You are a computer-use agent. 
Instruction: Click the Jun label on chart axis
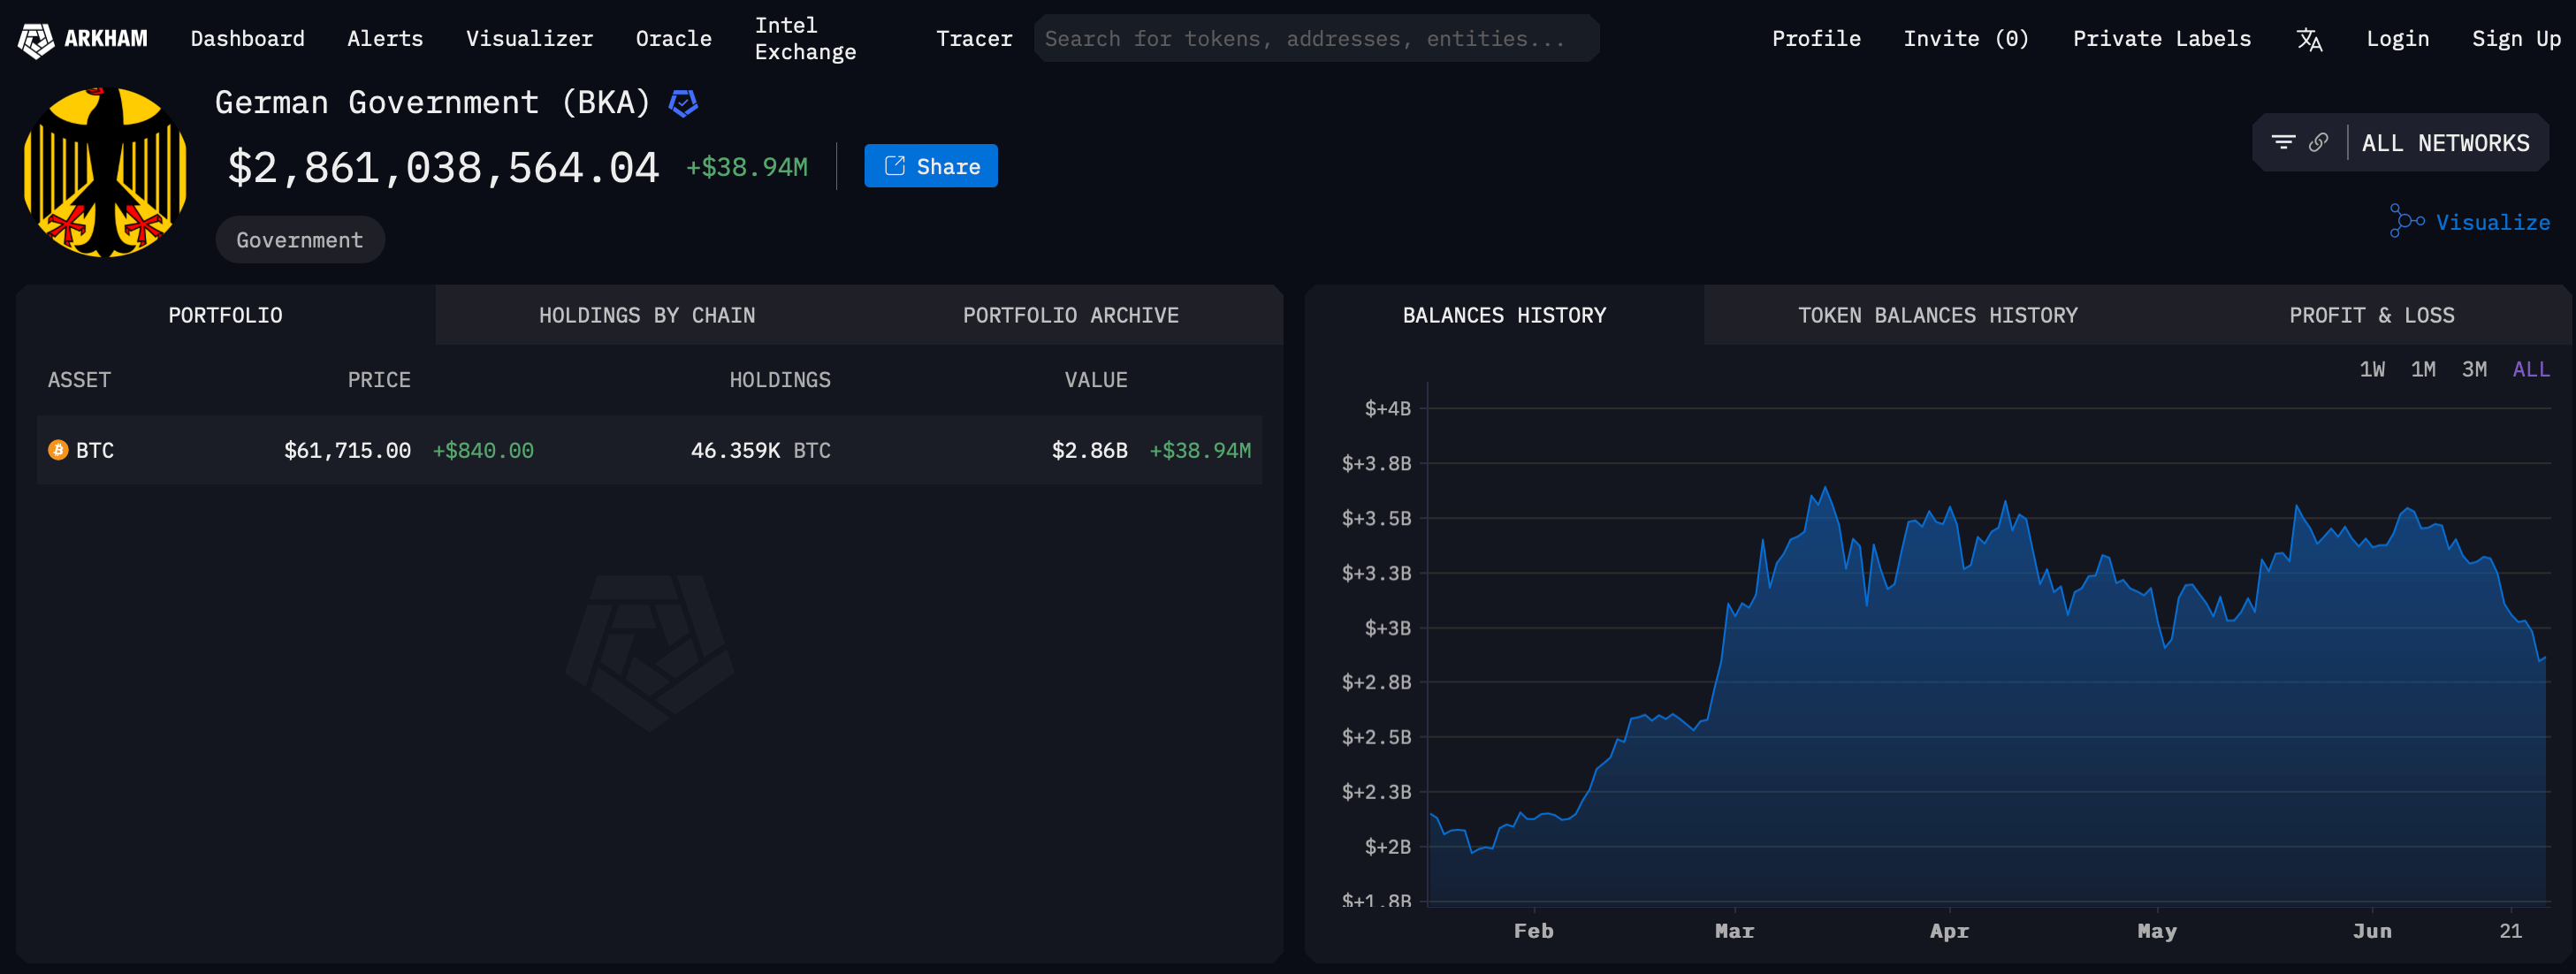(x=2372, y=931)
